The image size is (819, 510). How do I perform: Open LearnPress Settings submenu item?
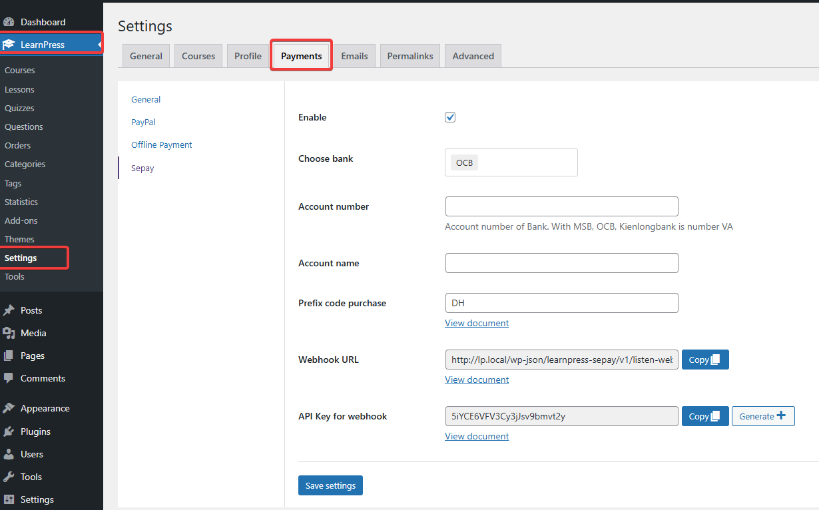(x=21, y=258)
